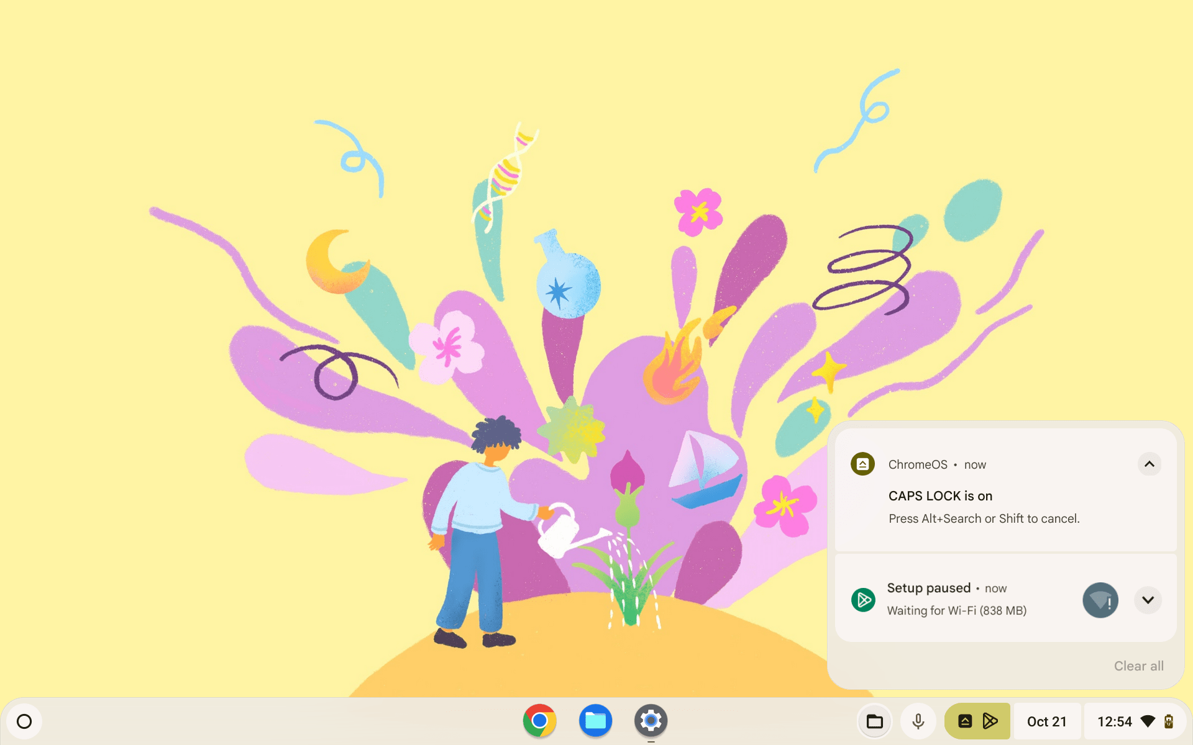Expand the Setup paused notification
Viewport: 1193px width, 745px height.
pyautogui.click(x=1149, y=600)
